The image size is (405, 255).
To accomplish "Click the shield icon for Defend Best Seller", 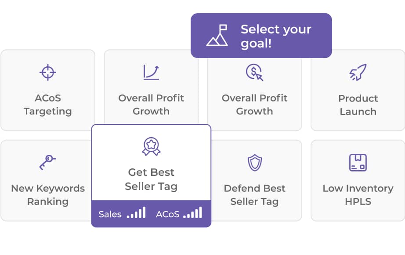I will (x=255, y=162).
